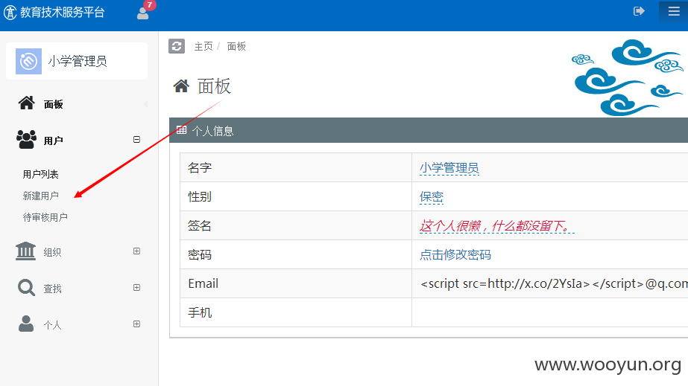Click the 签名 row label

tap(200, 226)
